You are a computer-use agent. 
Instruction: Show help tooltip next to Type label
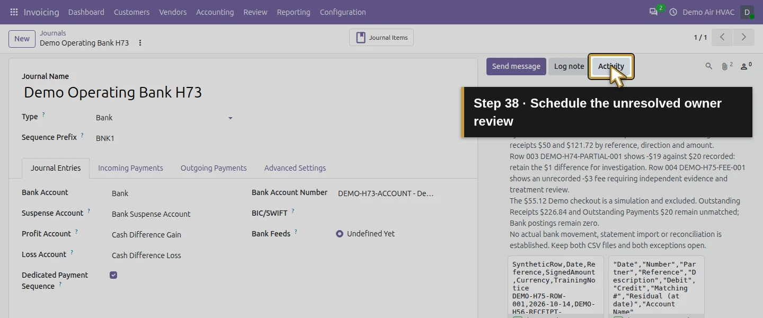point(43,114)
